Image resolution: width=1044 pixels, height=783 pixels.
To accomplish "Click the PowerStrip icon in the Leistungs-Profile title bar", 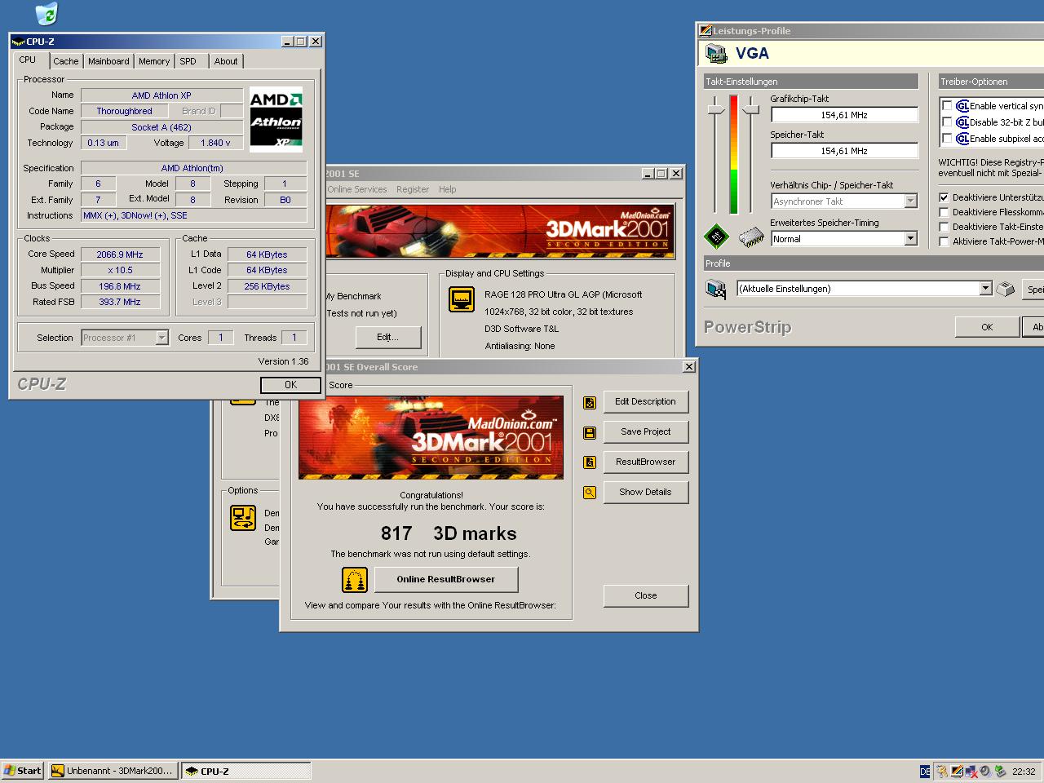I will point(706,31).
